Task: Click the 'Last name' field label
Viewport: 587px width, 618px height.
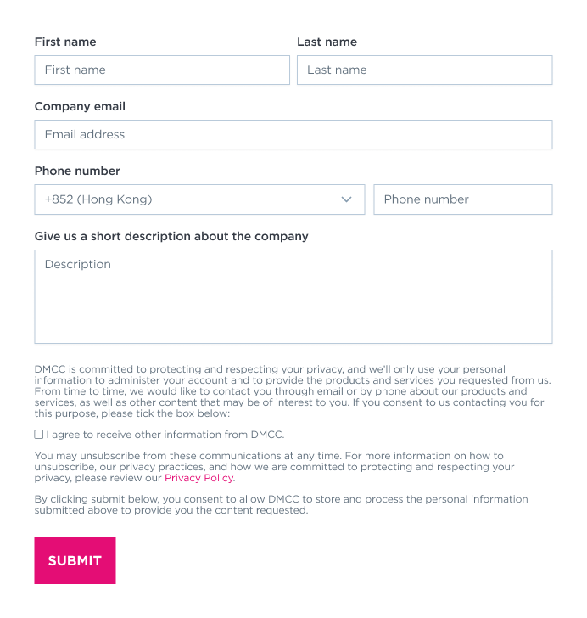Action: [x=327, y=42]
